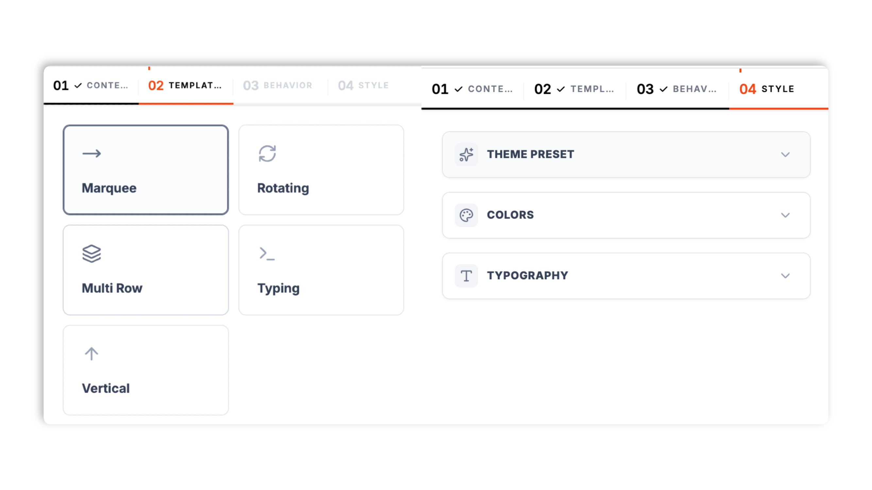Open 03 Behavior tab in left panel
Image resolution: width=872 pixels, height=490 pixels.
(x=280, y=86)
